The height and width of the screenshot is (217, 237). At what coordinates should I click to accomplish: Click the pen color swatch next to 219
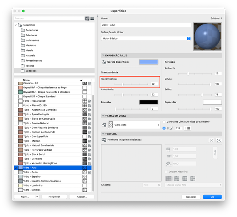[x=187, y=128]
